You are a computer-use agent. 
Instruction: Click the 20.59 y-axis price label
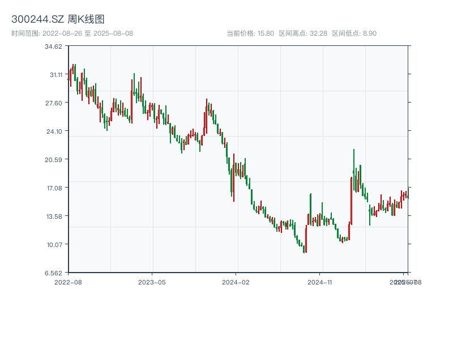point(54,160)
